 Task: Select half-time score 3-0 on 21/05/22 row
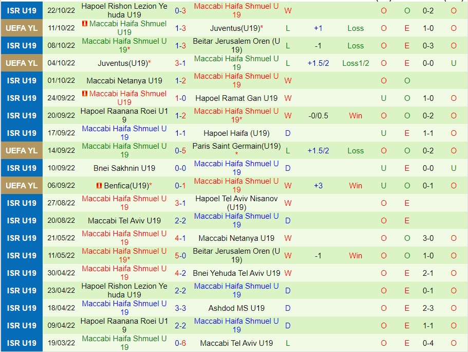pyautogui.click(x=428, y=238)
